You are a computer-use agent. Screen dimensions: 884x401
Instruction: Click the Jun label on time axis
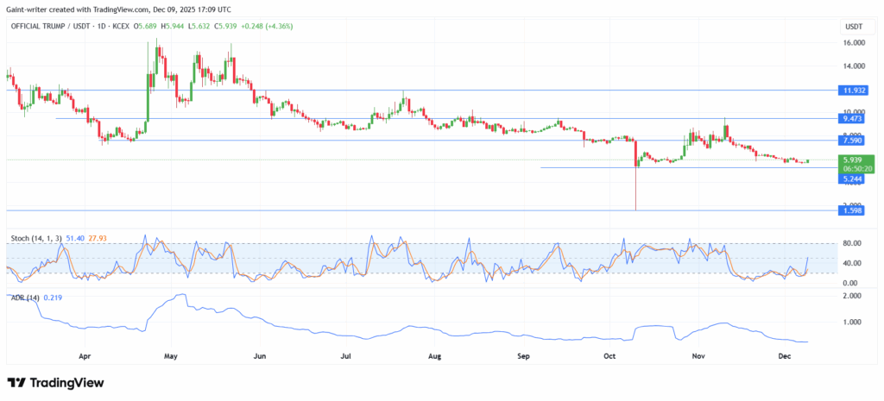259,356
